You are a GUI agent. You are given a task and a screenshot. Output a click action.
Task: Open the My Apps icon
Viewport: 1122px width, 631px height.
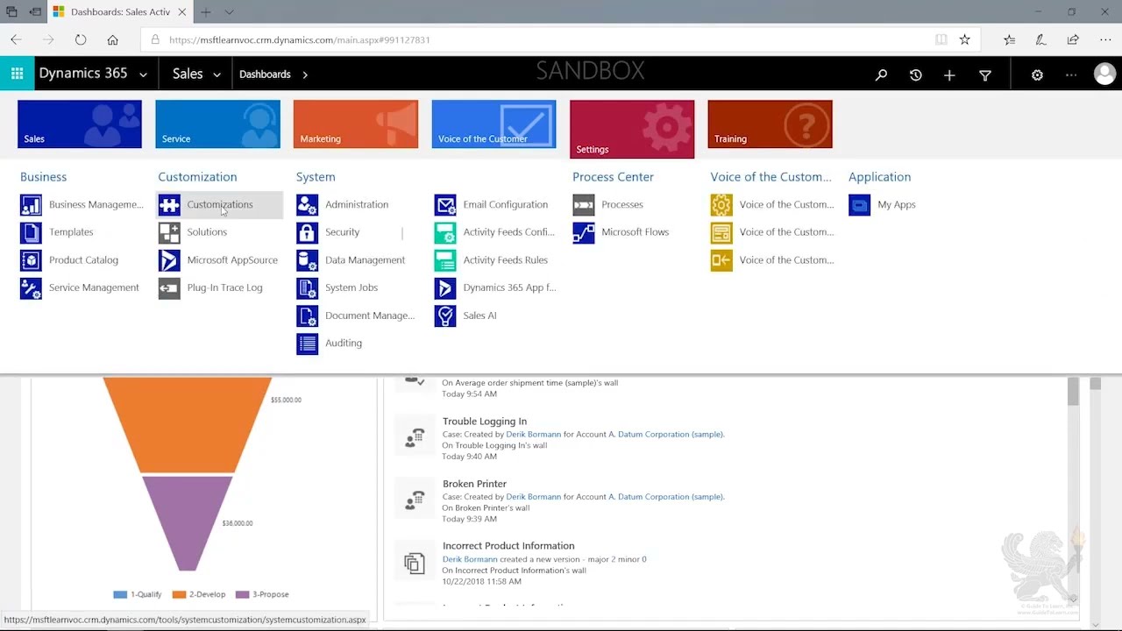coord(860,205)
